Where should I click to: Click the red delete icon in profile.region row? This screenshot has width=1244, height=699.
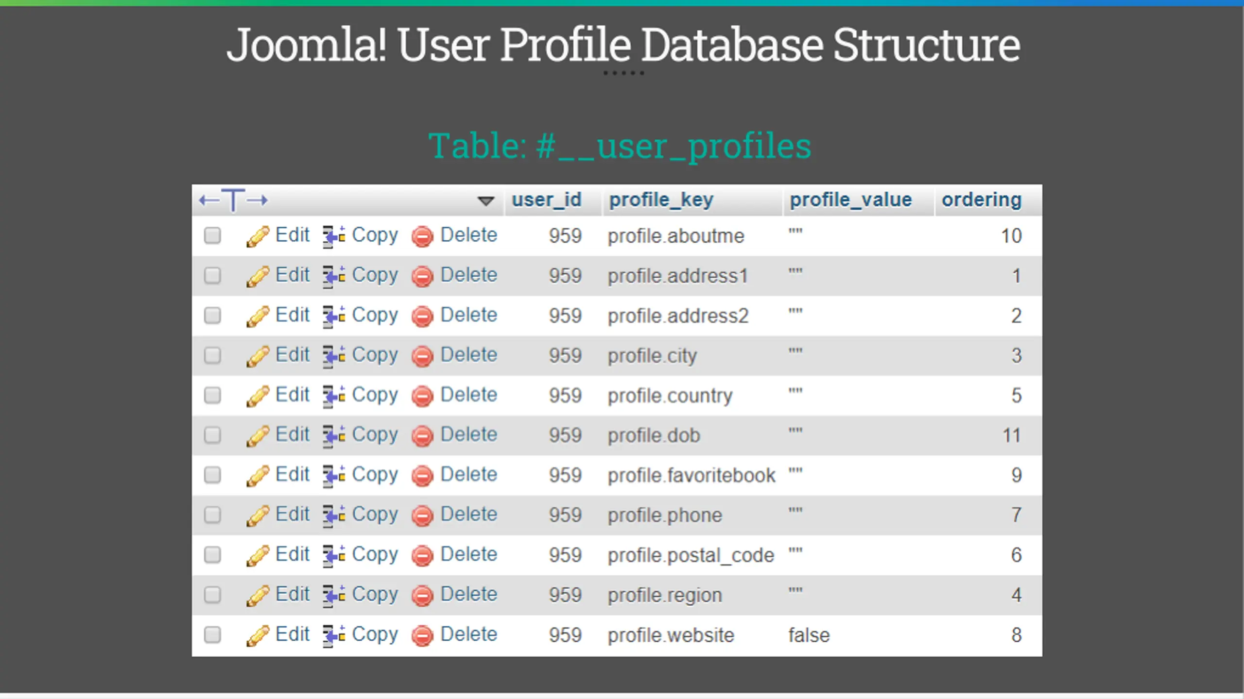422,596
